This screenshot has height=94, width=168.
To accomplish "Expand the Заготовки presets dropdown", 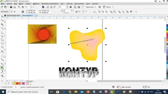I will 12,11.
